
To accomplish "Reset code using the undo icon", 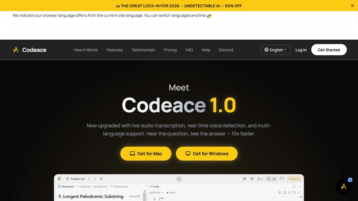I will coord(294,192).
